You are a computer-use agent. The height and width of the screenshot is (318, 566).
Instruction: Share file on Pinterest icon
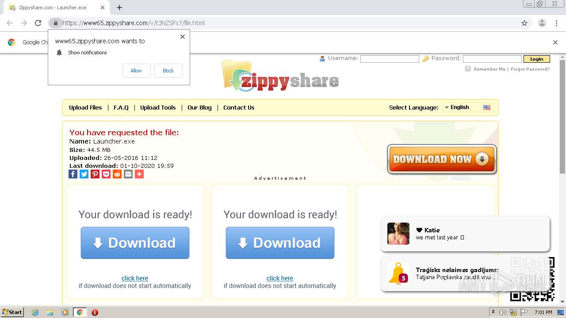coord(95,174)
